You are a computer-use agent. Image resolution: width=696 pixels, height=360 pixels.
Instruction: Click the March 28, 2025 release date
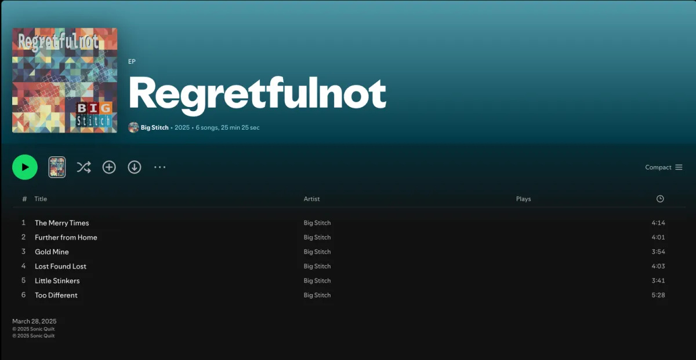click(x=34, y=321)
